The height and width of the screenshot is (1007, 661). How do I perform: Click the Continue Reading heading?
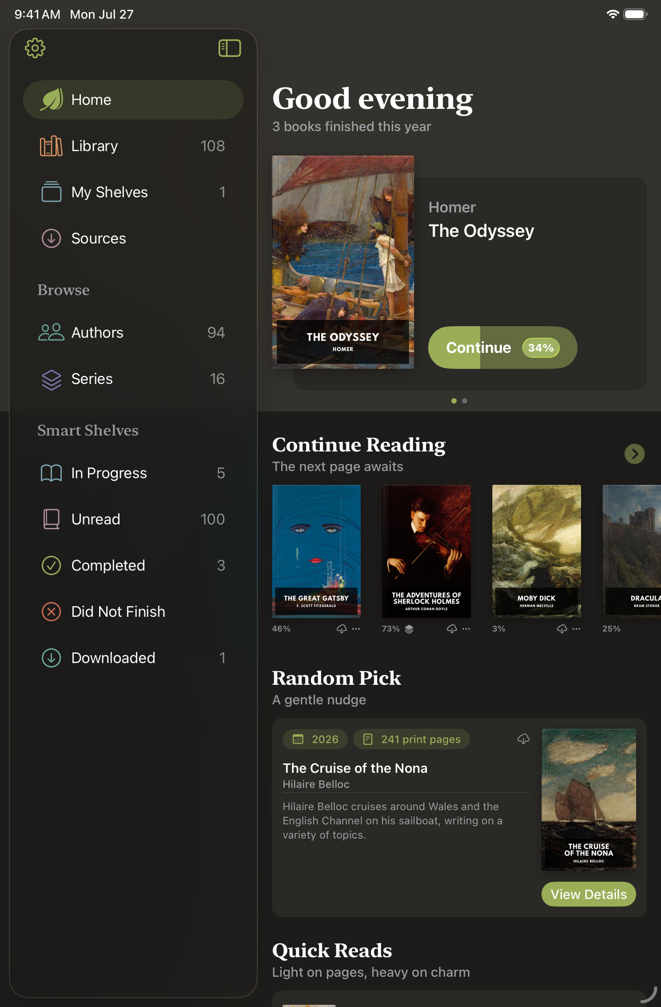coord(359,445)
